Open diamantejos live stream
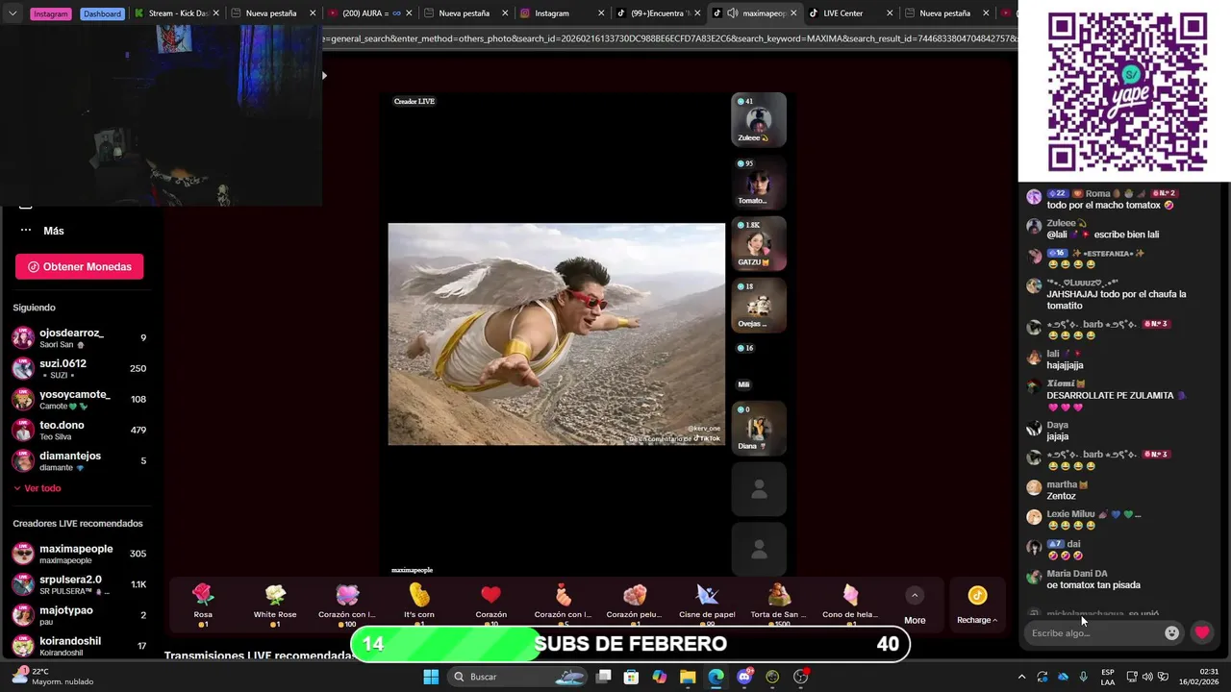The image size is (1231, 692). coord(79,461)
